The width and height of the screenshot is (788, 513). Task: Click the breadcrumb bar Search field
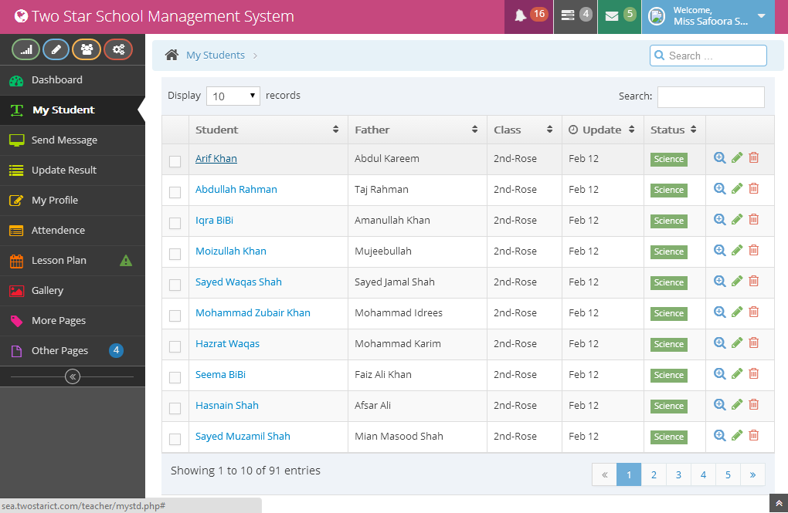coord(708,56)
